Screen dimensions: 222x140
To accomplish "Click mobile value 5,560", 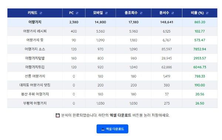I will (100, 31).
